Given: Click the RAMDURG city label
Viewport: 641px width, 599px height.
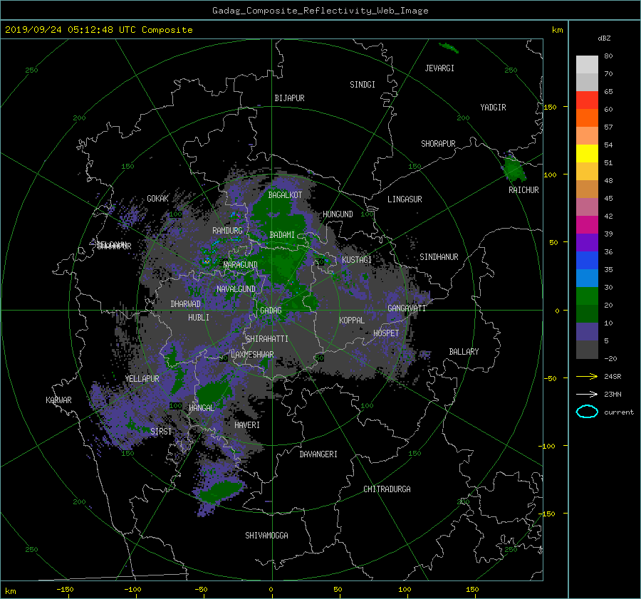Looking at the screenshot, I should 227,231.
